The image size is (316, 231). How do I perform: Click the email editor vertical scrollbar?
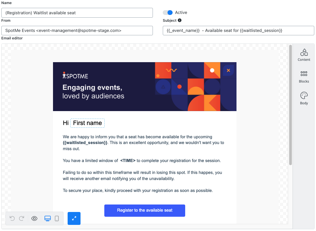click(x=291, y=105)
